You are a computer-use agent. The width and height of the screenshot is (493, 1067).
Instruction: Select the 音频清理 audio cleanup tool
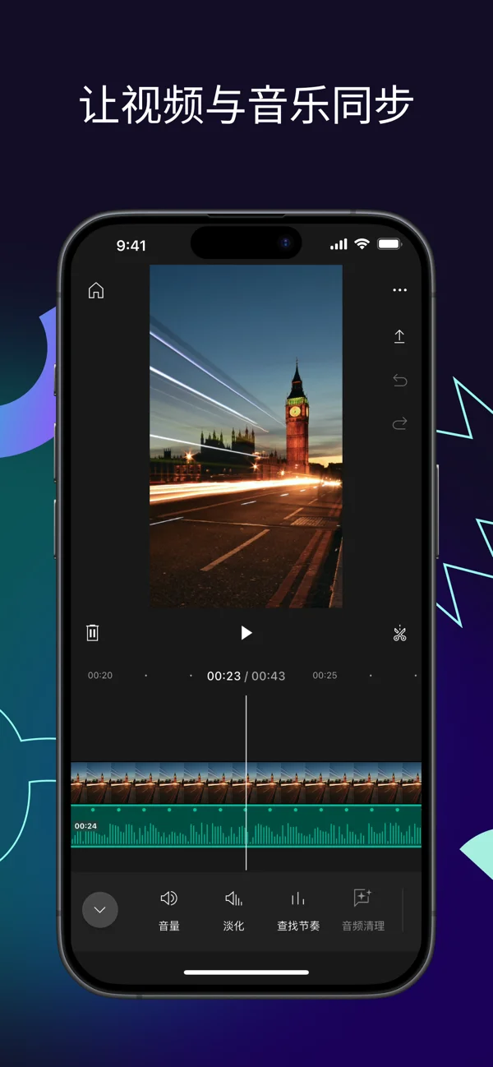pos(363,910)
